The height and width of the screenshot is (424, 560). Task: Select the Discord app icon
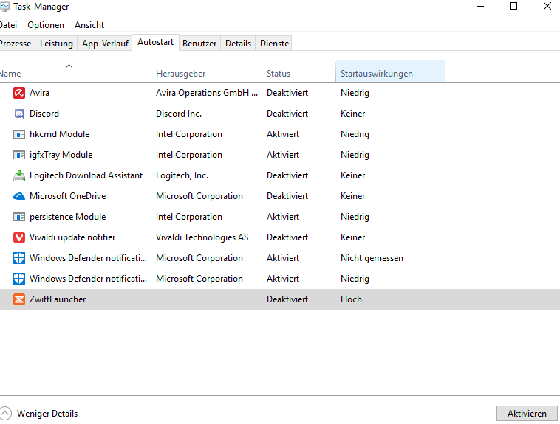[19, 114]
